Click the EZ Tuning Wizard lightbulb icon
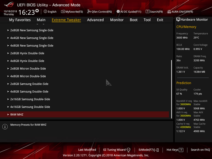Screen dimensions: 212x159 coord(128,150)
